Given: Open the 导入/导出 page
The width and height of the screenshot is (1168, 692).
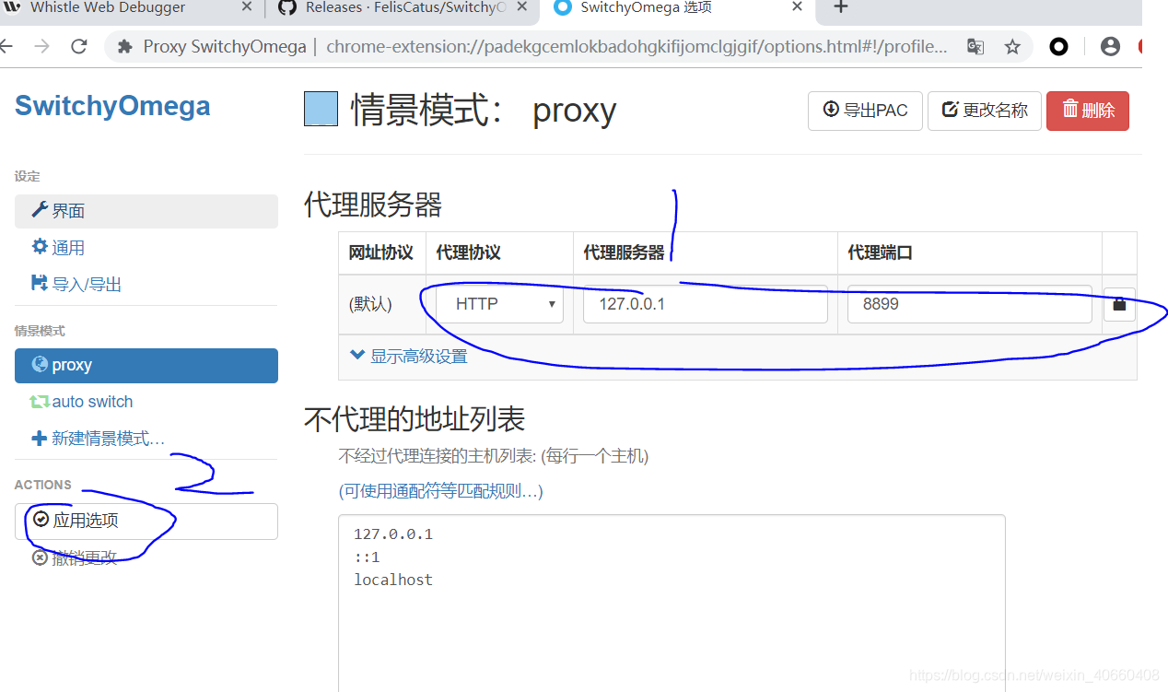Looking at the screenshot, I should pyautogui.click(x=146, y=285).
